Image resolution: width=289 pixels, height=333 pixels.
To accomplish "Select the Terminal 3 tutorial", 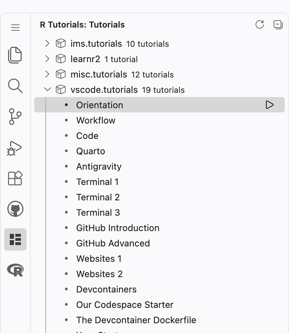I will 160,212.
